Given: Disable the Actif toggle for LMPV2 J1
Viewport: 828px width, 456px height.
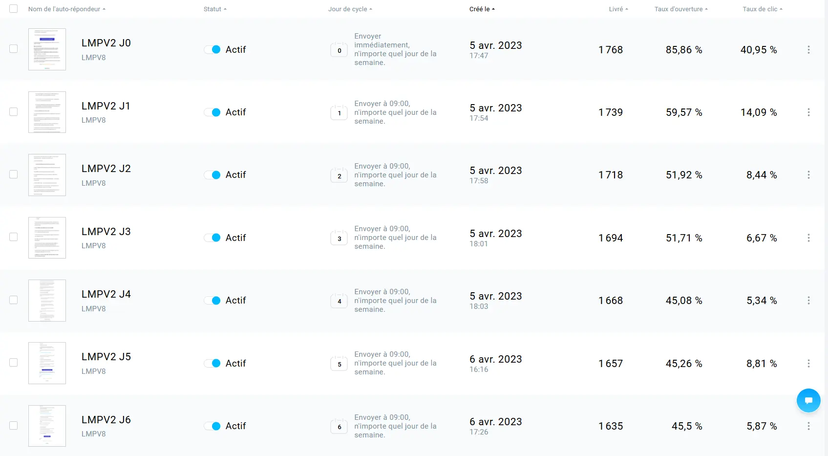Looking at the screenshot, I should coord(212,112).
